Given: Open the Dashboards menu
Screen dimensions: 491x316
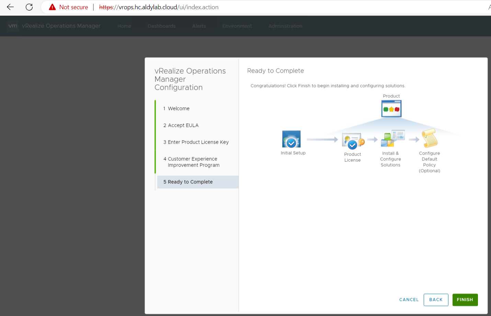Looking at the screenshot, I should coord(161,26).
